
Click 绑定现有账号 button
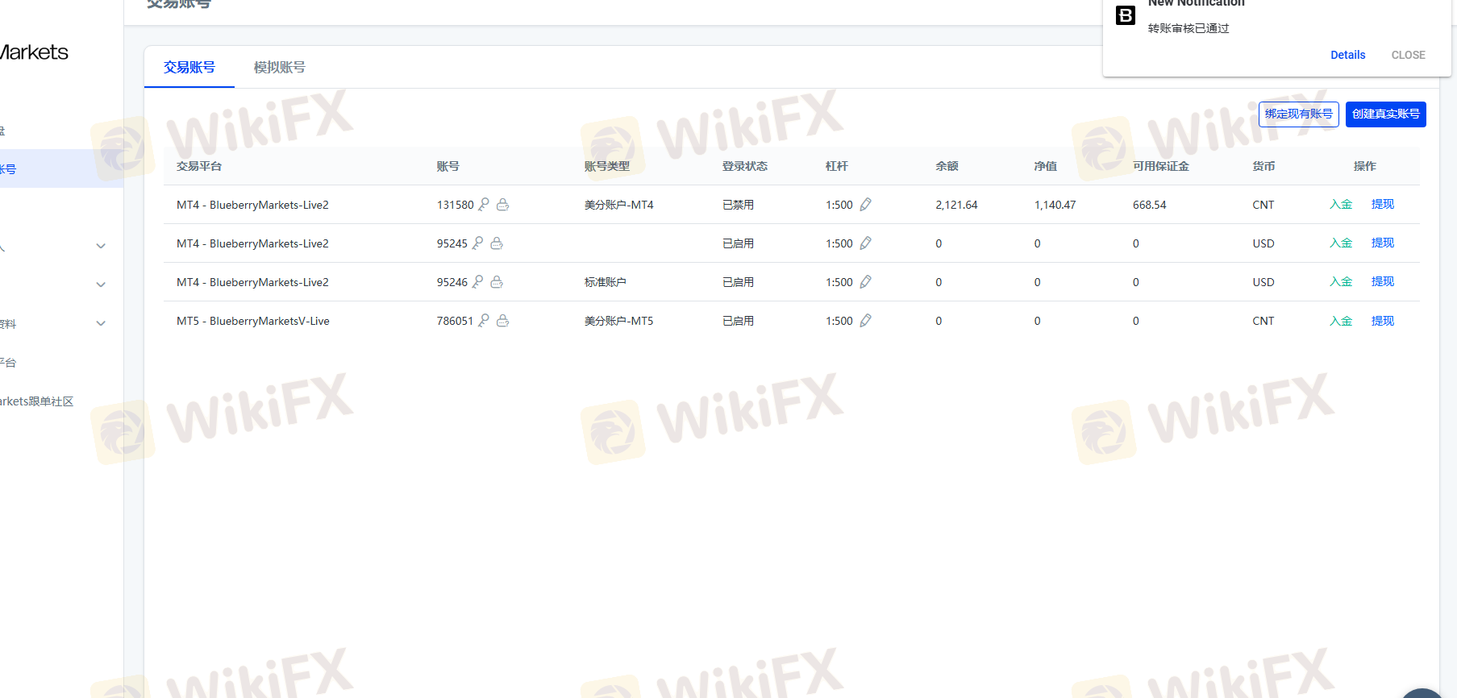pos(1299,114)
